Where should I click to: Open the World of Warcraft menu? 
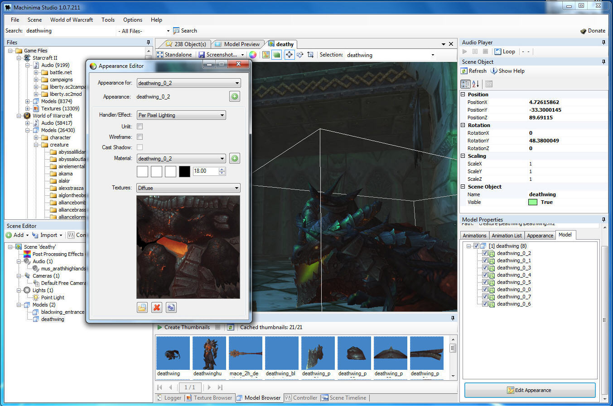[x=72, y=20]
